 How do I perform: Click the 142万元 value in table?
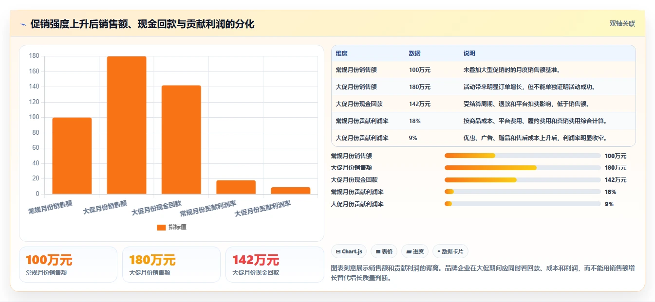(419, 104)
